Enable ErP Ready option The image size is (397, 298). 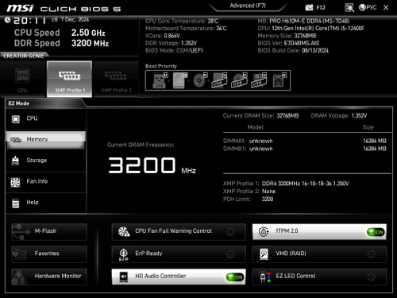230,254
